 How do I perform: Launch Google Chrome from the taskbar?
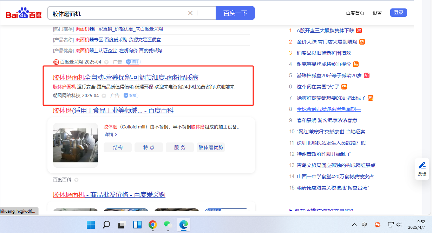152,225
